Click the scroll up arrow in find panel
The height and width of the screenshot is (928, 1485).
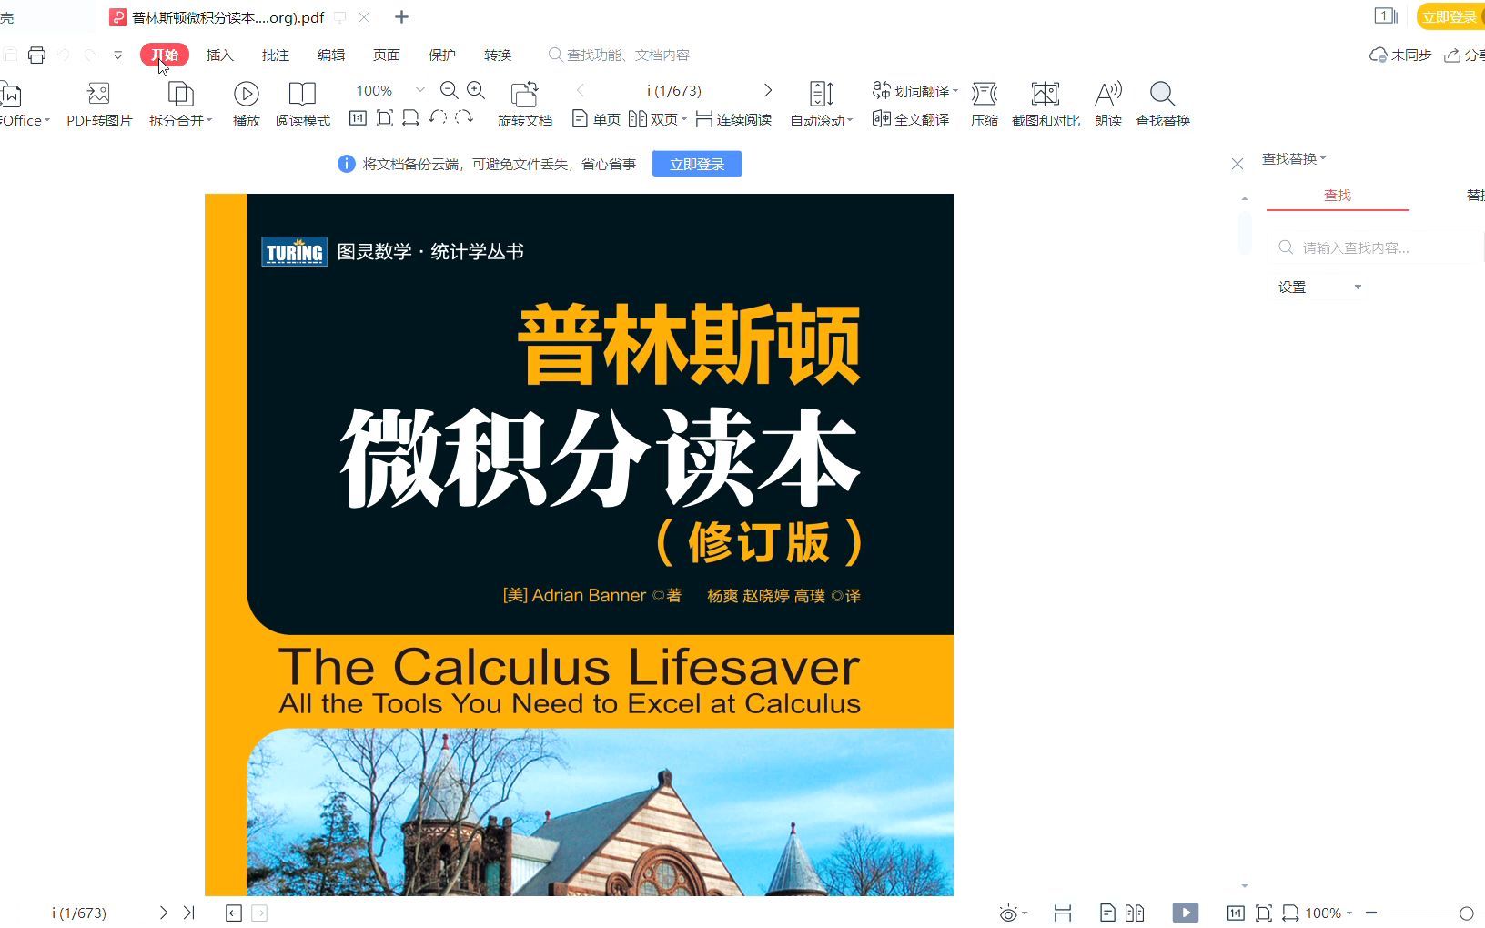click(1245, 198)
